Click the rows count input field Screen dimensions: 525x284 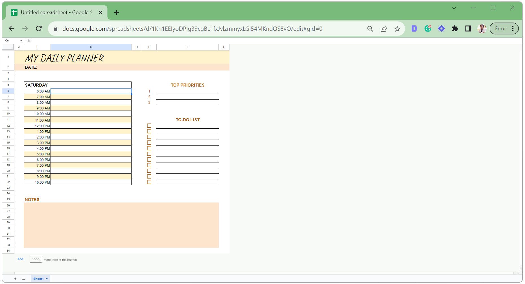click(x=36, y=259)
